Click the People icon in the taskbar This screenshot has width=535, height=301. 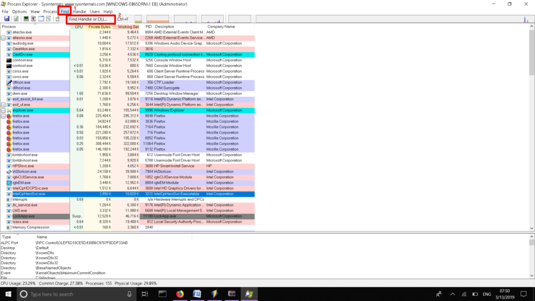(x=439, y=294)
